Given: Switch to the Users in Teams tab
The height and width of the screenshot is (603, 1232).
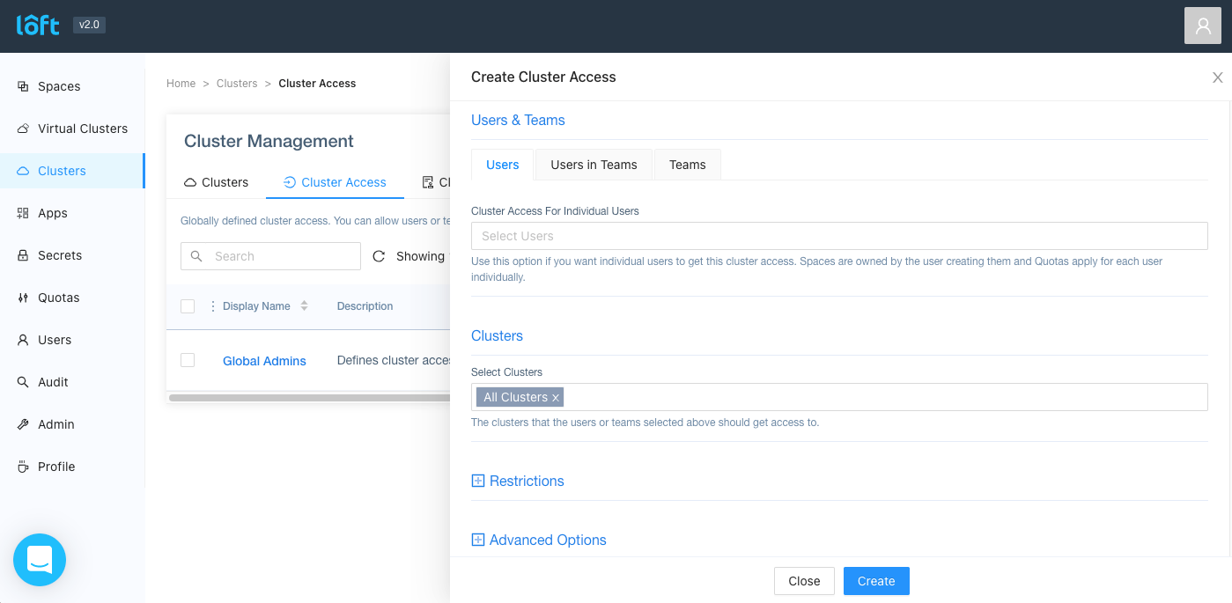Looking at the screenshot, I should tap(594, 165).
